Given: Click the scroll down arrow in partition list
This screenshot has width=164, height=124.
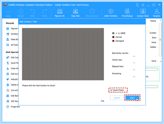Looking at the screenshot, I should pos(160,61).
